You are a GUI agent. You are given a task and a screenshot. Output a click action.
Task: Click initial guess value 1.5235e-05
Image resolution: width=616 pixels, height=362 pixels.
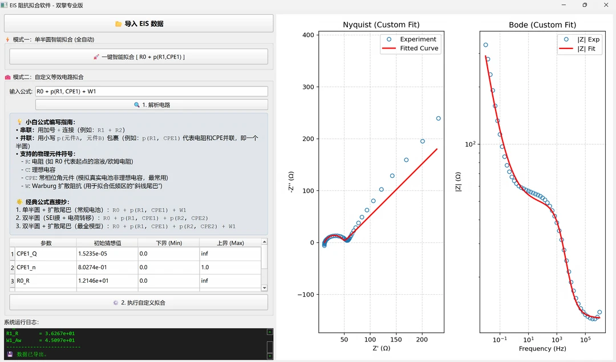[x=107, y=254]
